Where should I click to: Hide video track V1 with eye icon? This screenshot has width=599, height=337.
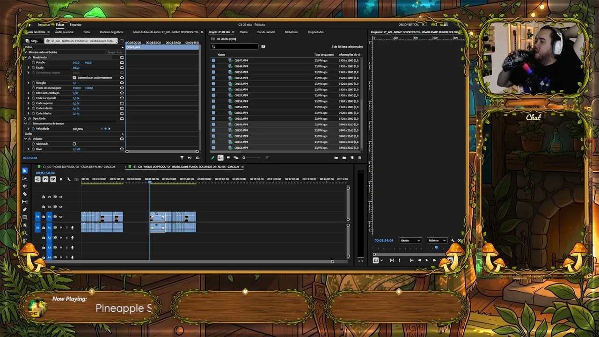(x=60, y=217)
